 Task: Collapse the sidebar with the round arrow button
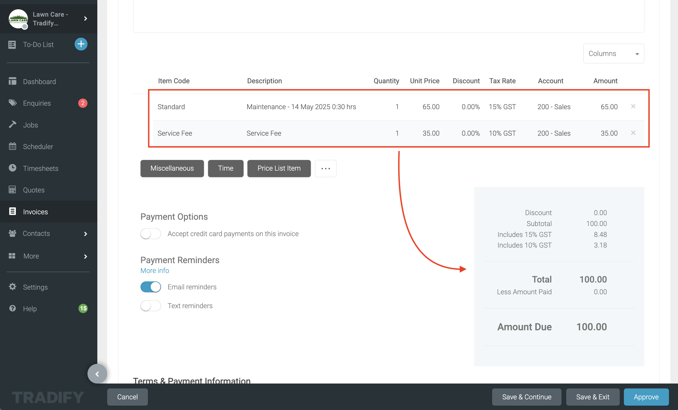click(x=97, y=374)
